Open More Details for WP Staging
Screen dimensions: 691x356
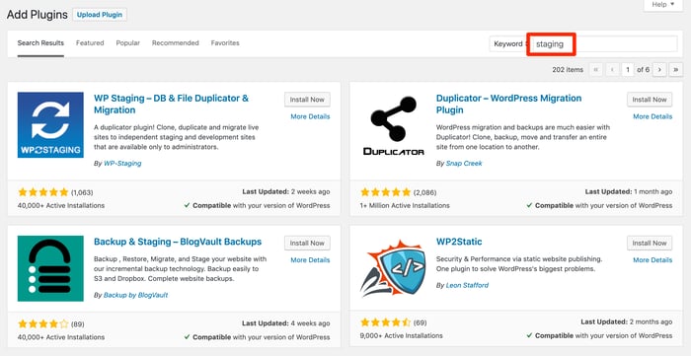[x=310, y=116]
